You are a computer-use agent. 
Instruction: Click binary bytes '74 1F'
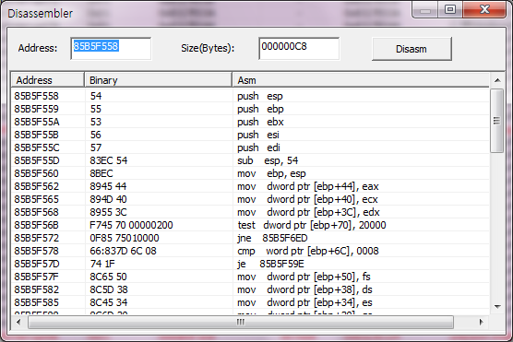pos(102,264)
